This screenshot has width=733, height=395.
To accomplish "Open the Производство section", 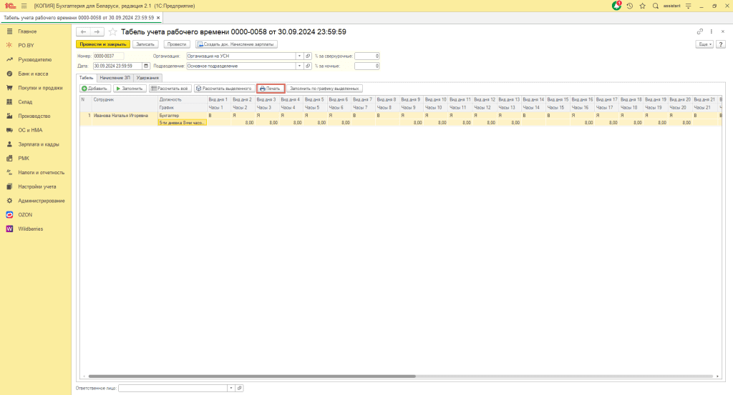I will pos(36,116).
